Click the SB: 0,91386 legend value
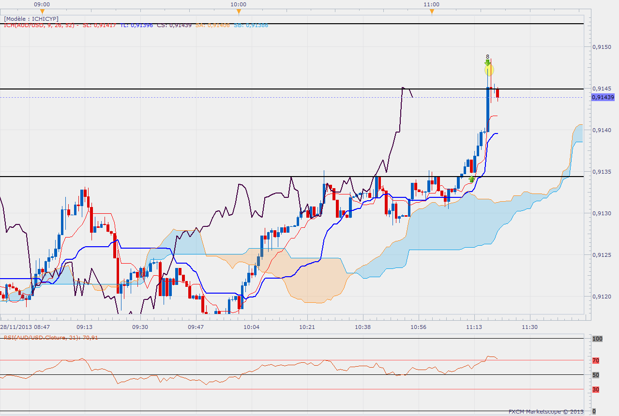The width and height of the screenshot is (619, 416). 251,25
